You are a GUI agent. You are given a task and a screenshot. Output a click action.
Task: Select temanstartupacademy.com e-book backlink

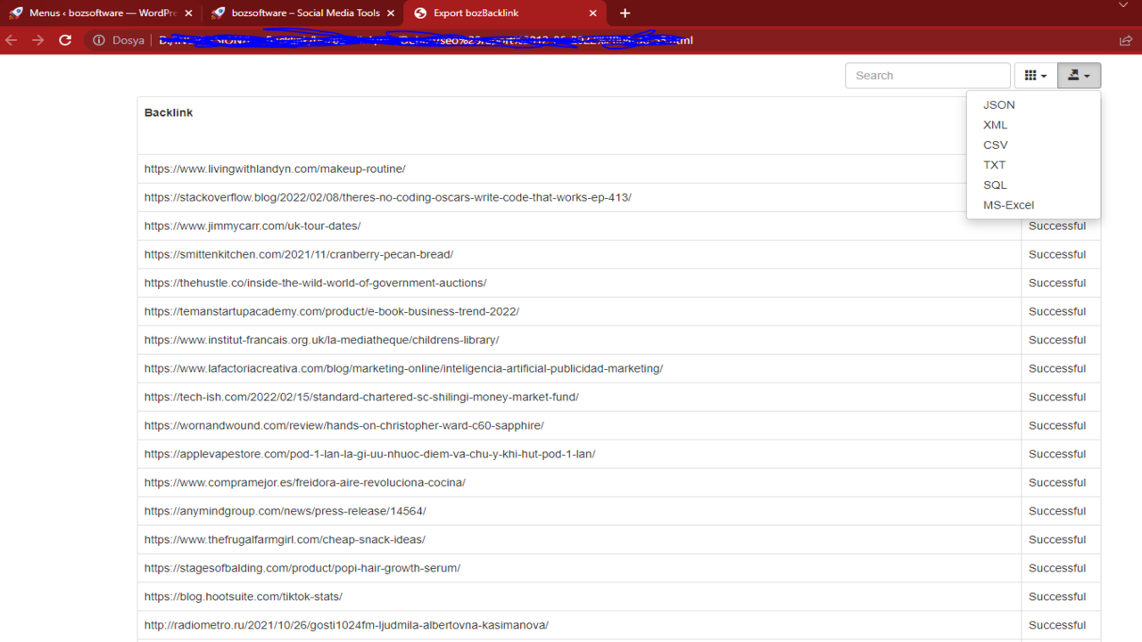coord(332,311)
